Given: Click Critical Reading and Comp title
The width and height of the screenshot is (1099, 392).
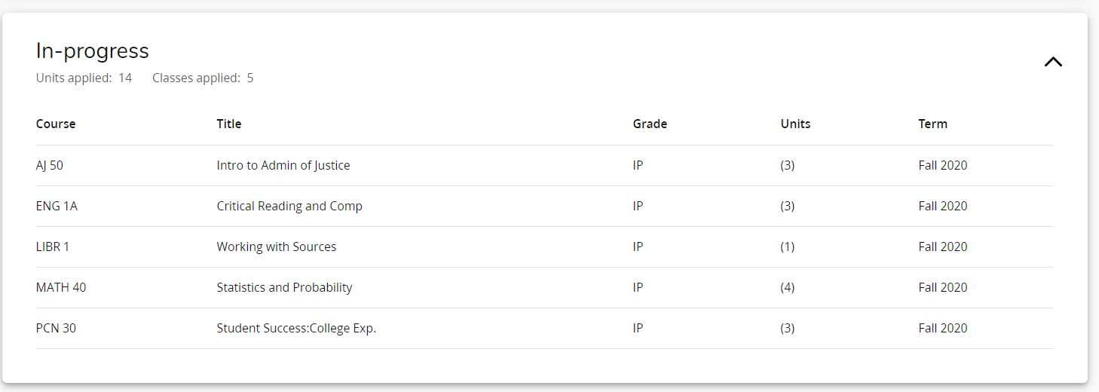Looking at the screenshot, I should coord(289,206).
